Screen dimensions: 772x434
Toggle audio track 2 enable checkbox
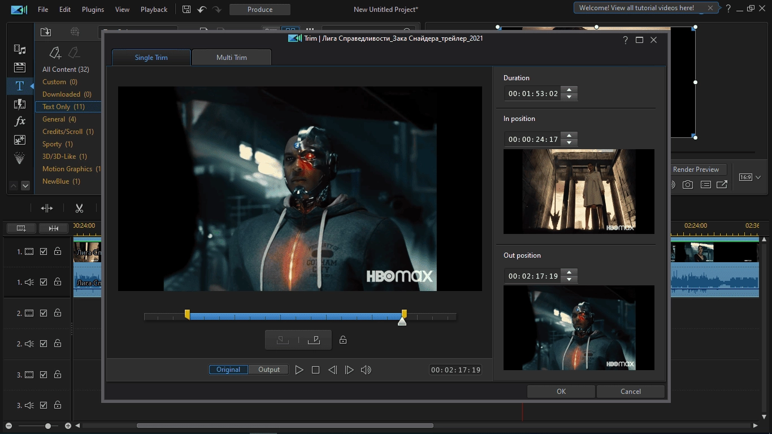[44, 344]
